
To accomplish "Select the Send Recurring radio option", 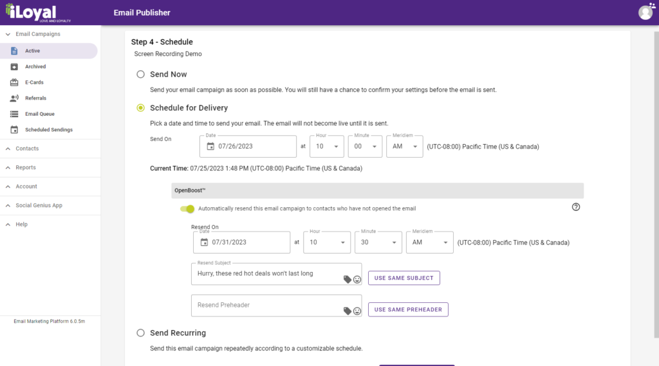I will click(x=140, y=333).
